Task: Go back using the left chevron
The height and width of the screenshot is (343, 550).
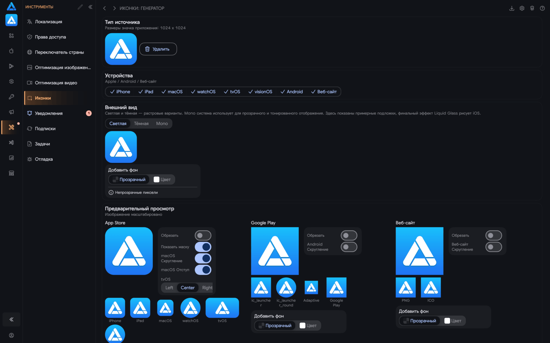Action: [x=104, y=8]
